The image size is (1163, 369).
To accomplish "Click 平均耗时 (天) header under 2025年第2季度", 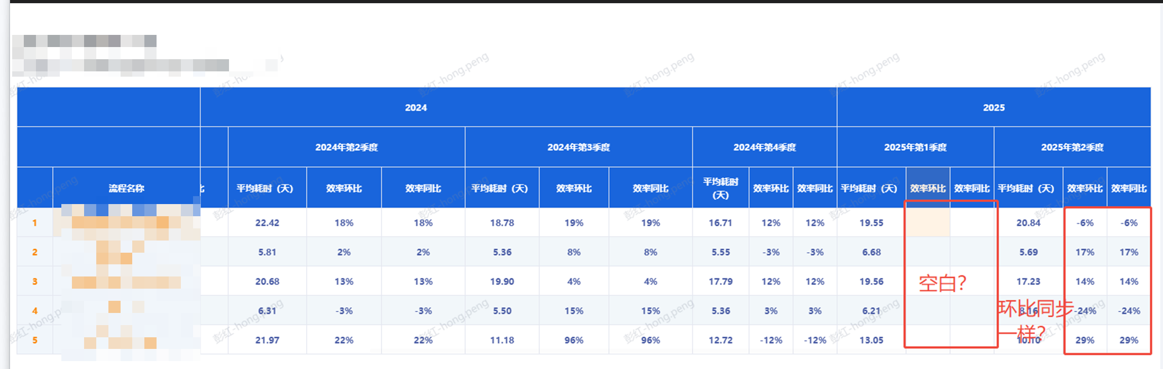I will [1029, 188].
